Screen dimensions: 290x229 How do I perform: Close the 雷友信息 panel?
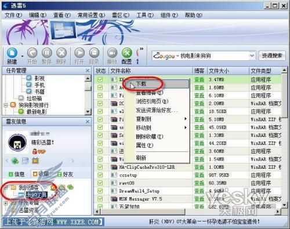click(x=88, y=122)
